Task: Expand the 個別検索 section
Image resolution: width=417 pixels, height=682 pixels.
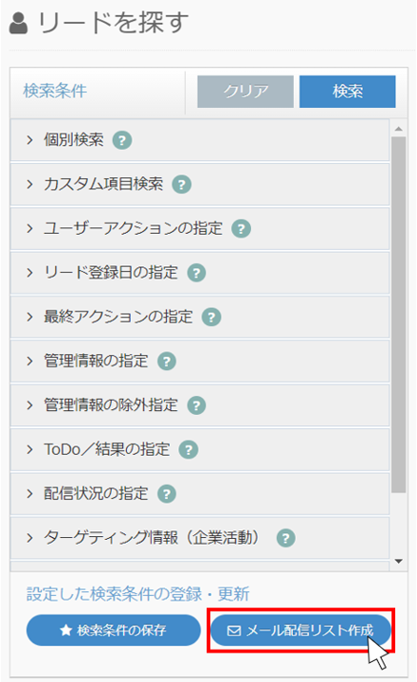Action: click(200, 140)
